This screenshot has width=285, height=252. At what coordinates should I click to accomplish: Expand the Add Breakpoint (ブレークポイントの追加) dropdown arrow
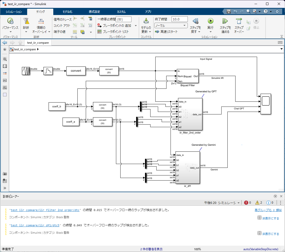click(136, 26)
